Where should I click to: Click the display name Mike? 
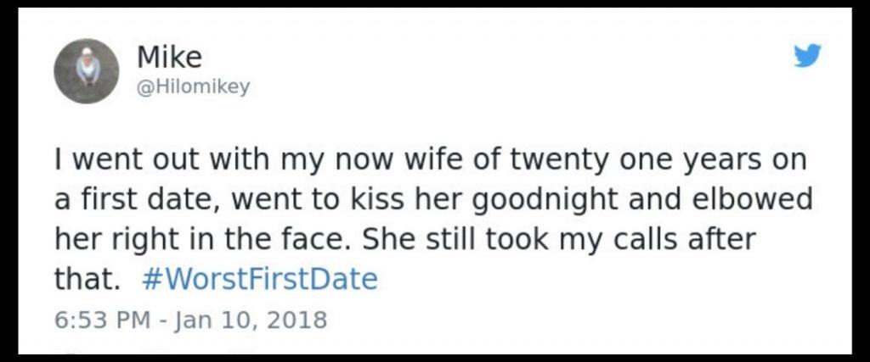coord(169,58)
